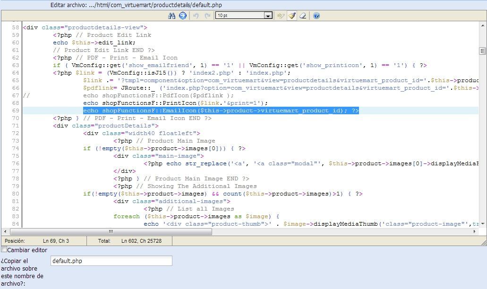
Task: Toggle syntax highlight brush icon
Action: tap(291, 16)
